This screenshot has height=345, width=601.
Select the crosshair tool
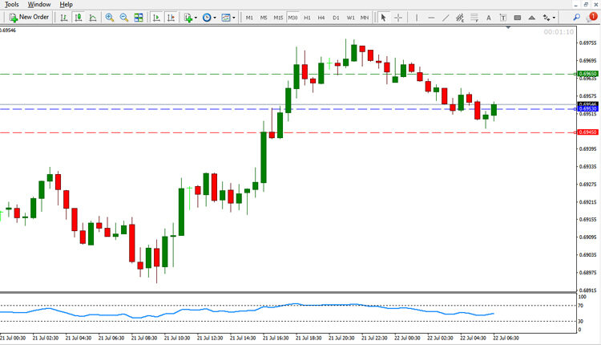pyautogui.click(x=398, y=18)
